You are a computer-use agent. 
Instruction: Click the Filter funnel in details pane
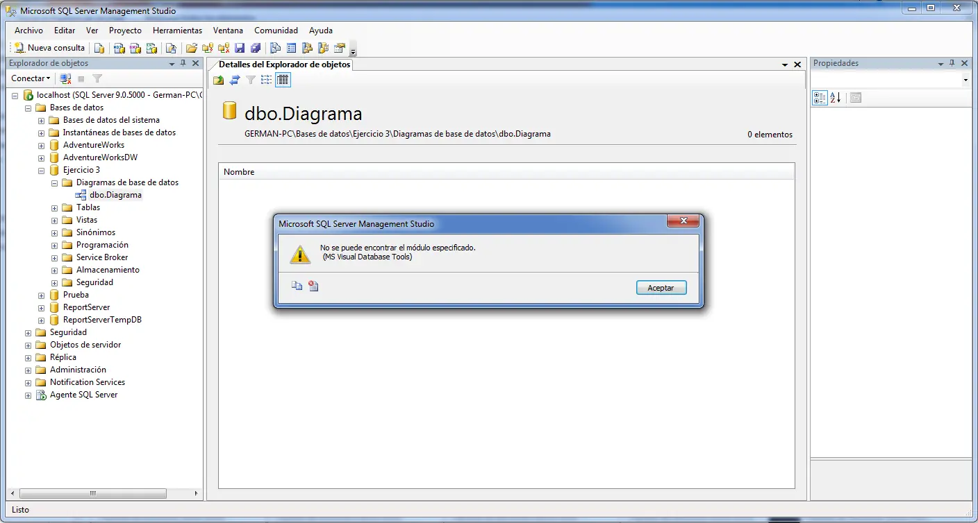251,80
